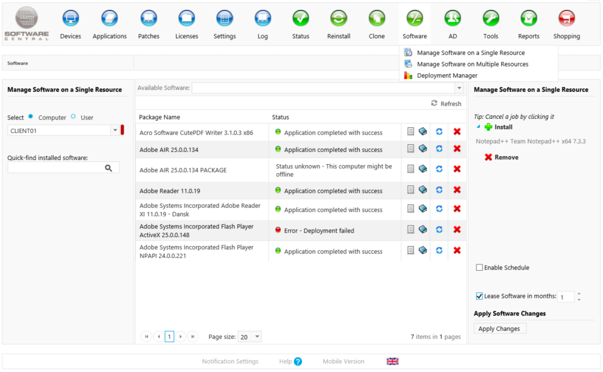The image size is (603, 372).
Task: Click red X for Flash Player ActiveX row
Action: click(x=457, y=230)
